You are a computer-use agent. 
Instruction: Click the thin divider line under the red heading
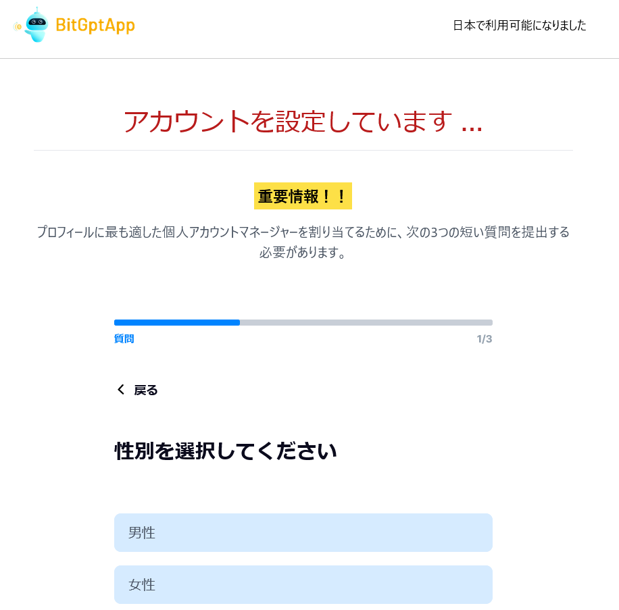(303, 150)
